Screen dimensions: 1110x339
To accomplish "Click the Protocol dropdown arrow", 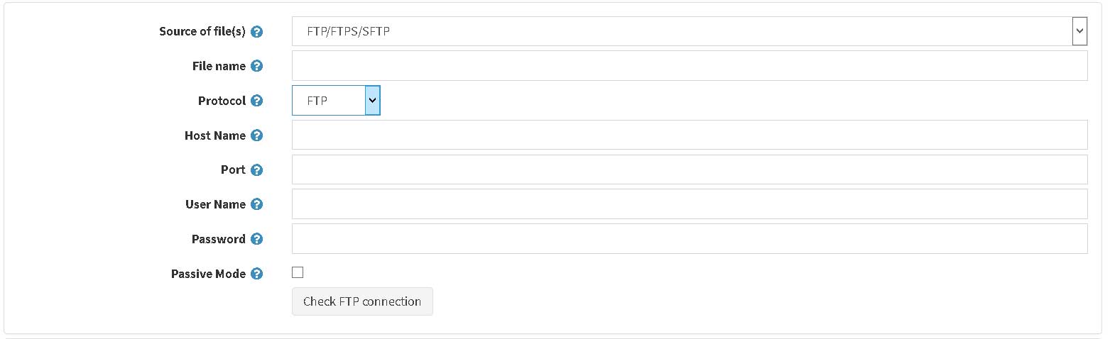I will tap(373, 101).
